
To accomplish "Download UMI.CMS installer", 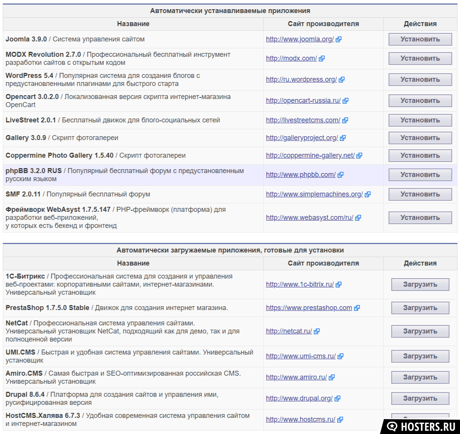I will click(x=420, y=356).
